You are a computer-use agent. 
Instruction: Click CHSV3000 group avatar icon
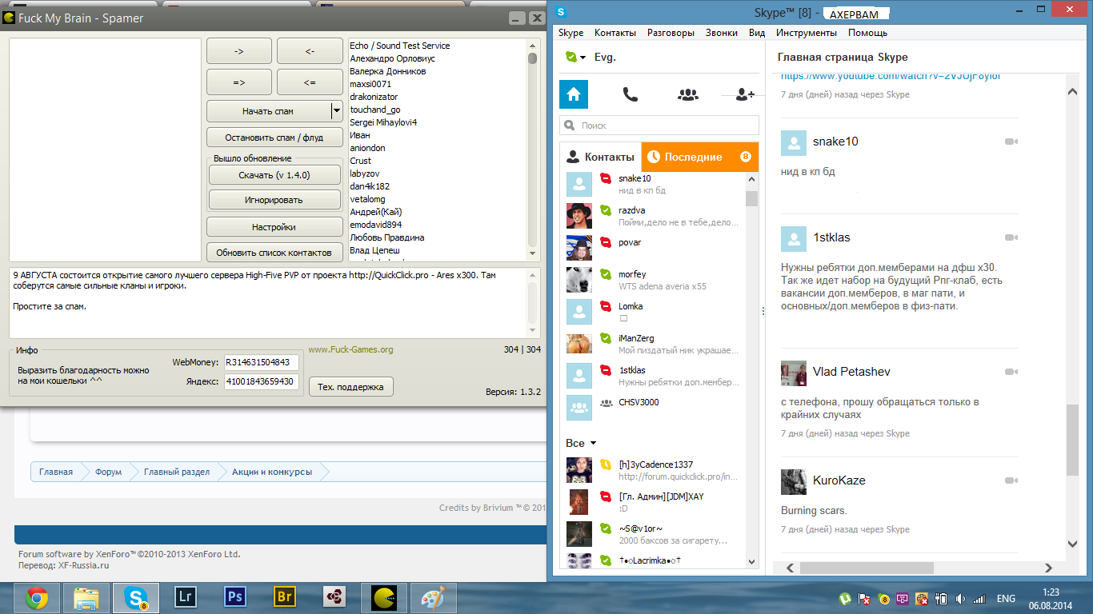(x=579, y=408)
